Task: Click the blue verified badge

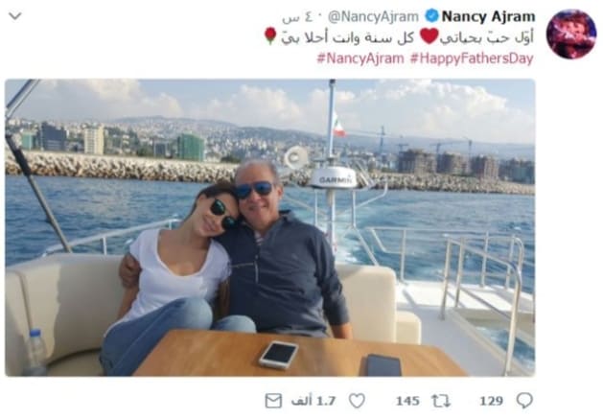Action: coord(431,16)
